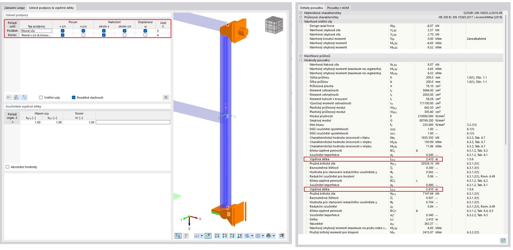Set view in X direction

pyautogui.click(x=217, y=236)
